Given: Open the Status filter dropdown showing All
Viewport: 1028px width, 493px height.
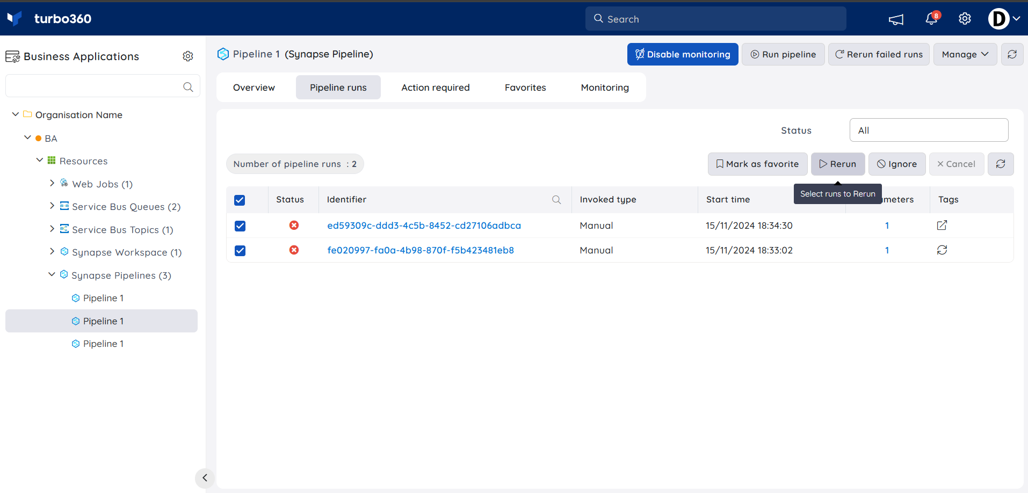Looking at the screenshot, I should (x=929, y=130).
